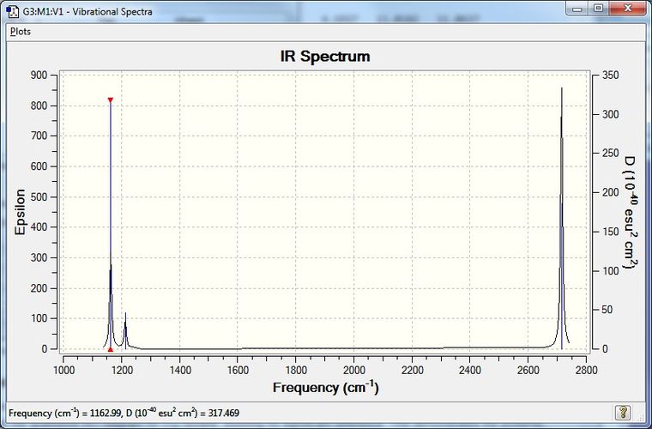The height and width of the screenshot is (429, 652).
Task: Select the red triangle marker atop selected peak
Action: tap(110, 100)
